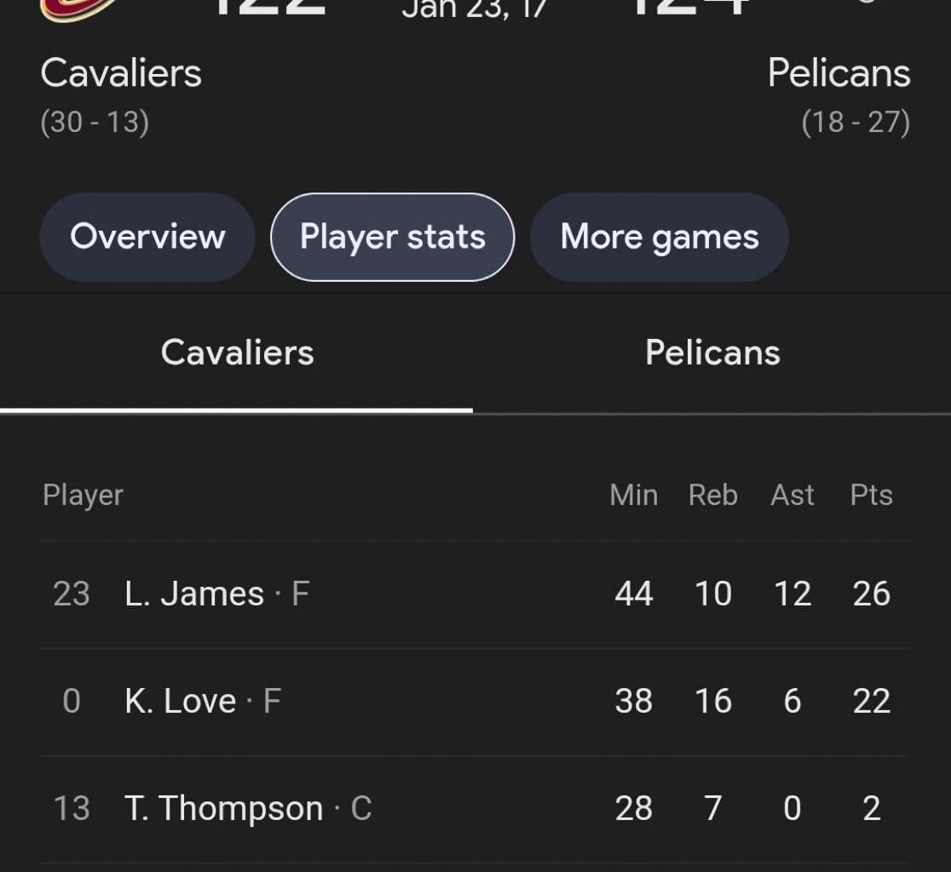The height and width of the screenshot is (872, 951).
Task: Switch to the Cavaliers tab
Action: [237, 352]
